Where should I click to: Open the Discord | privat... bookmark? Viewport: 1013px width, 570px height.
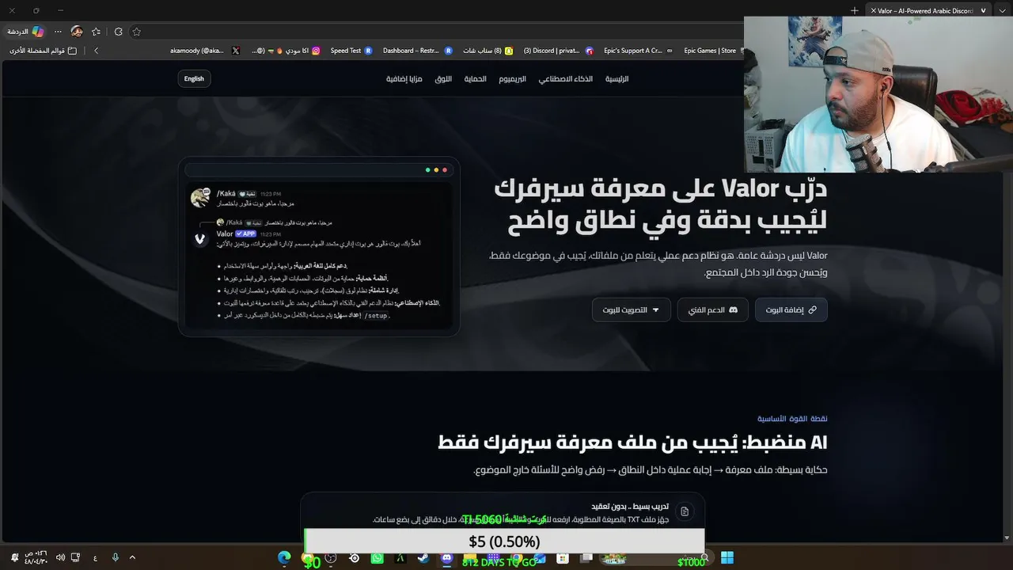[x=558, y=51]
